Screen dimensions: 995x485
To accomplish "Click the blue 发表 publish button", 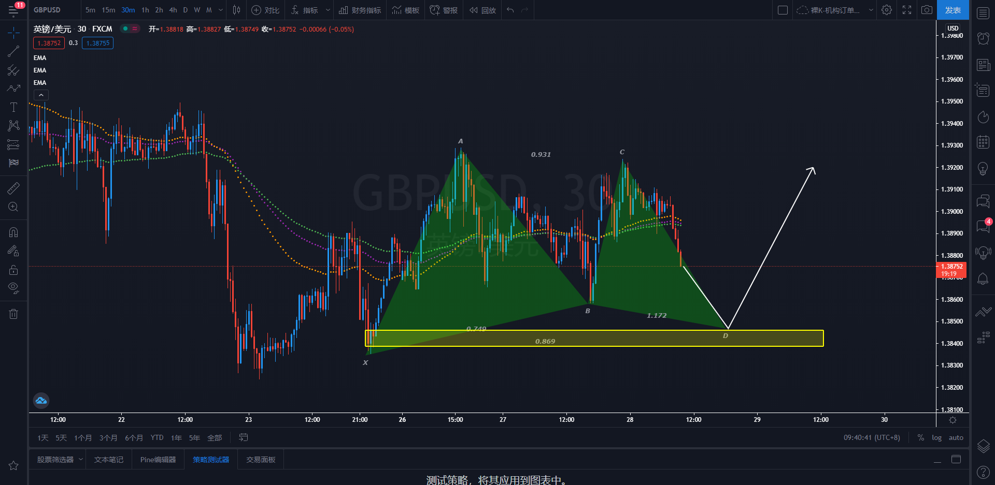I will click(953, 10).
